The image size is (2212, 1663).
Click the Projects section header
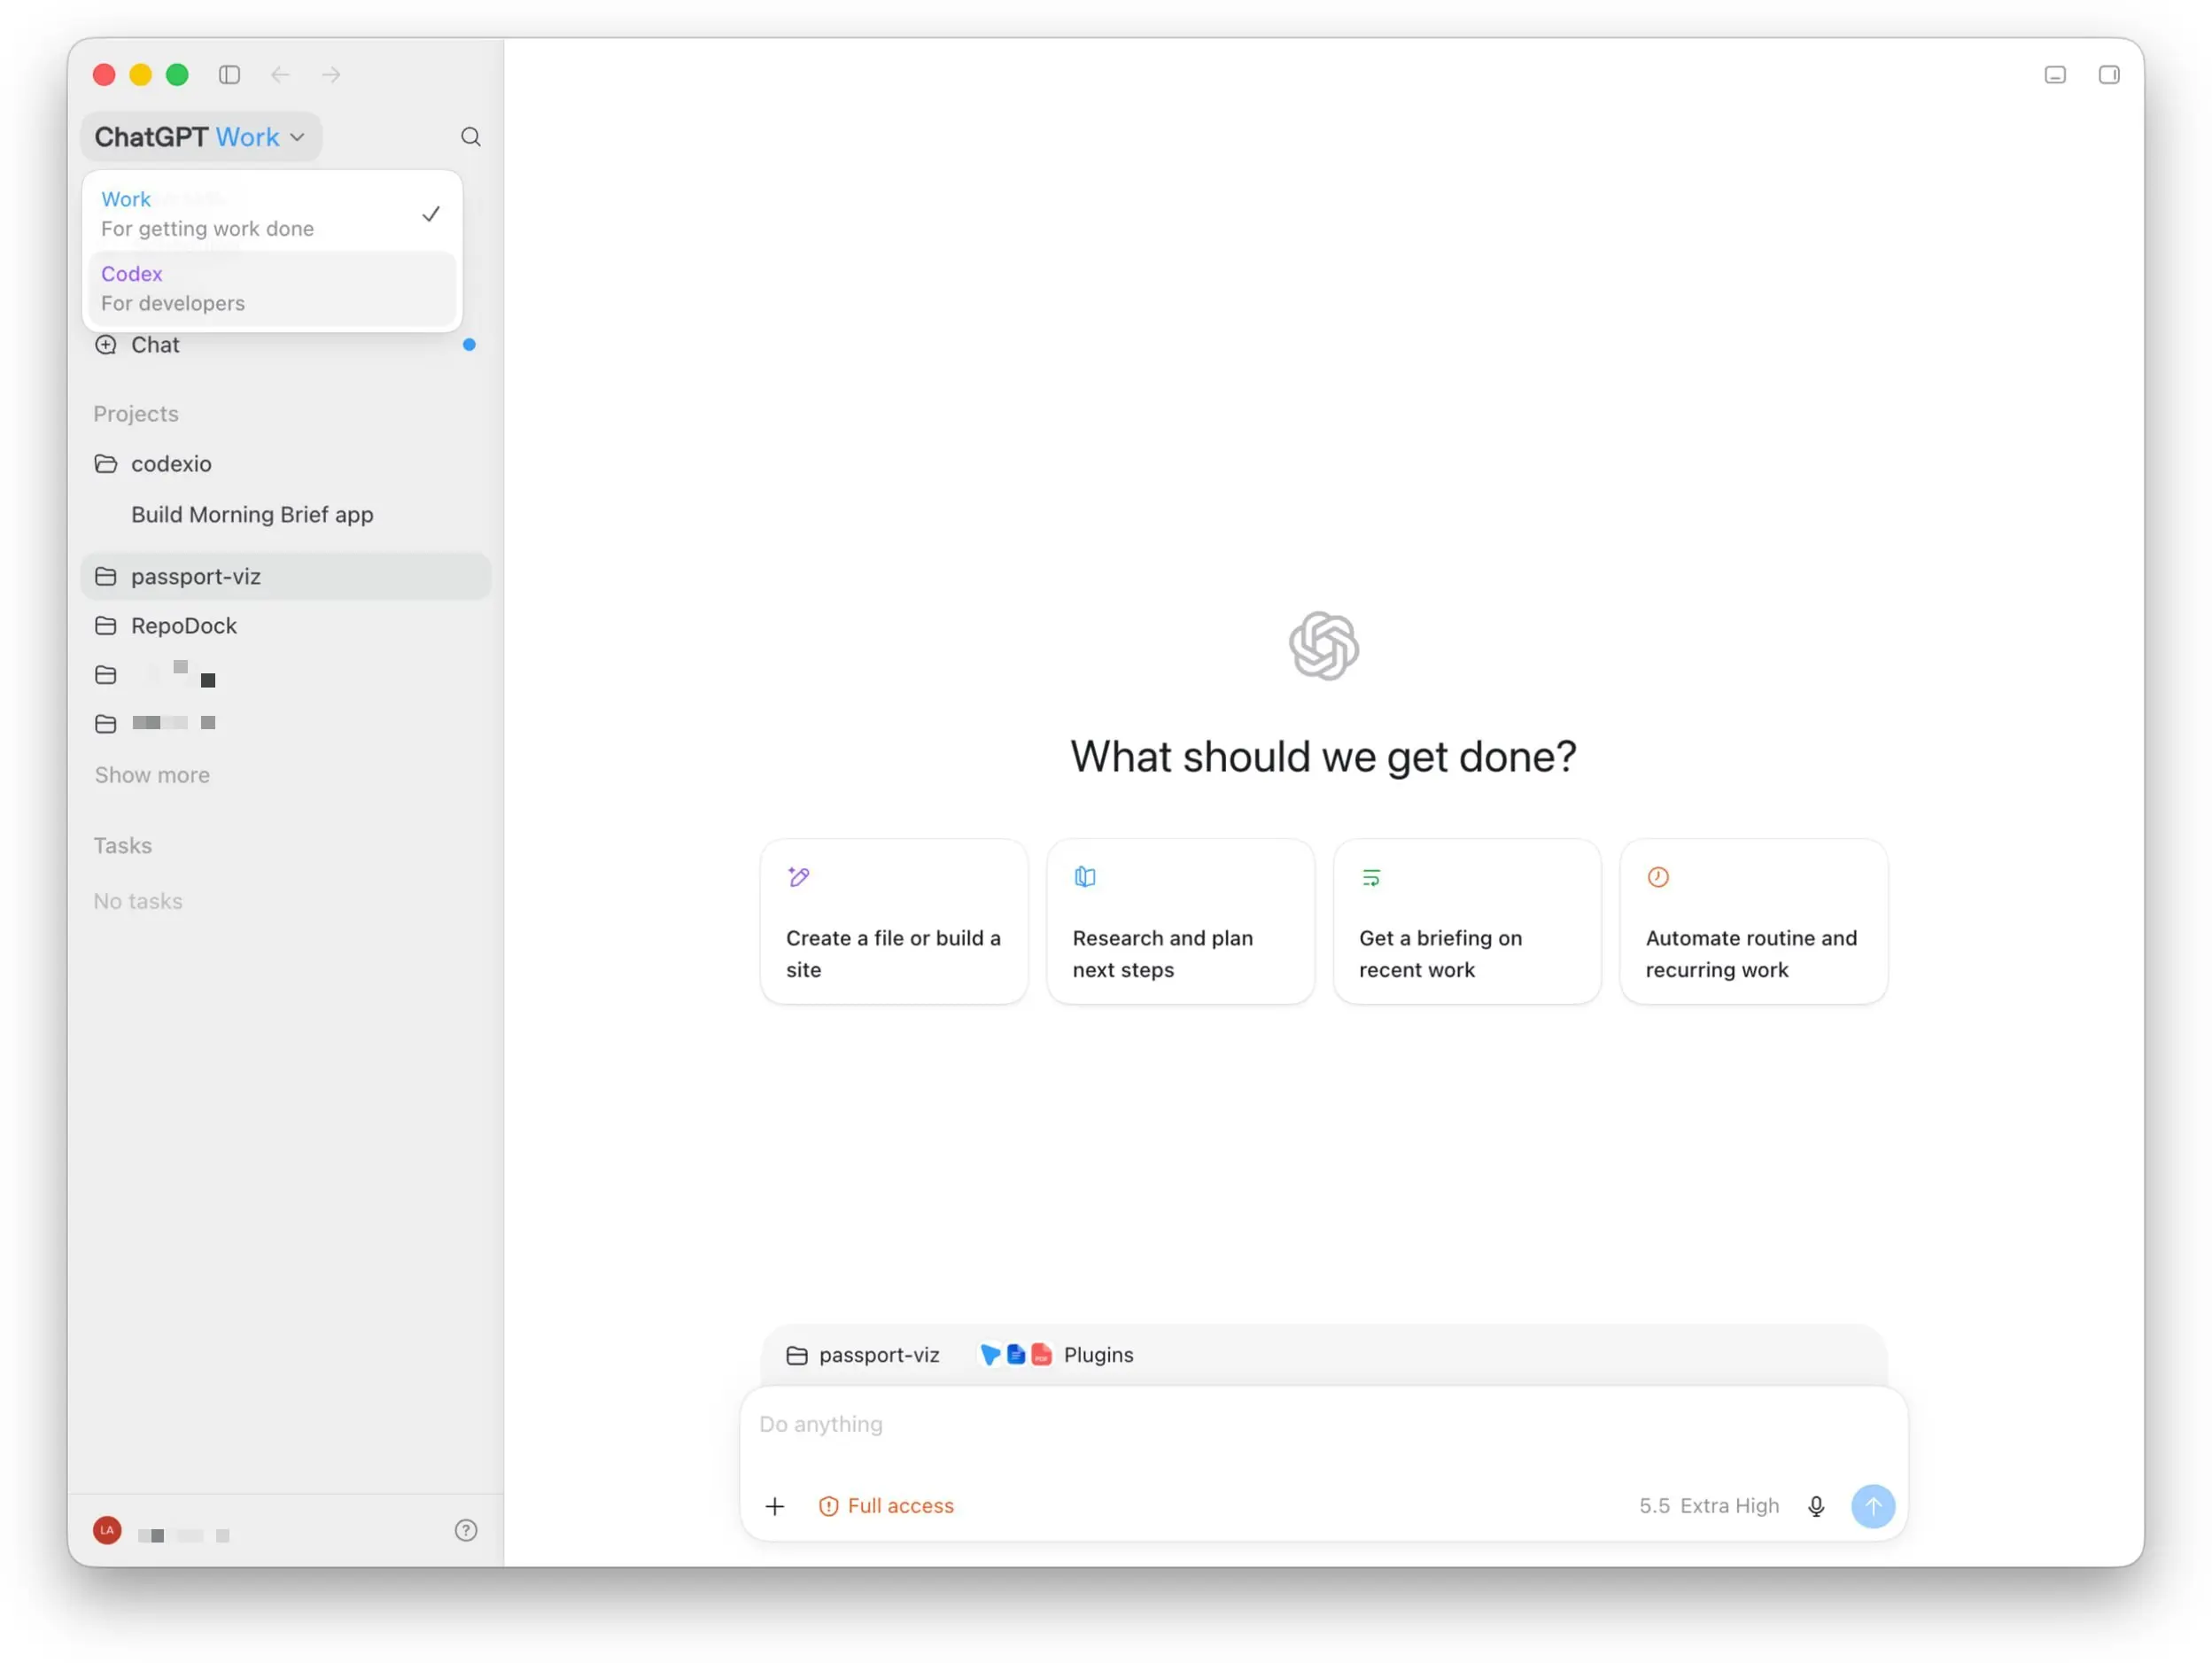pos(136,414)
